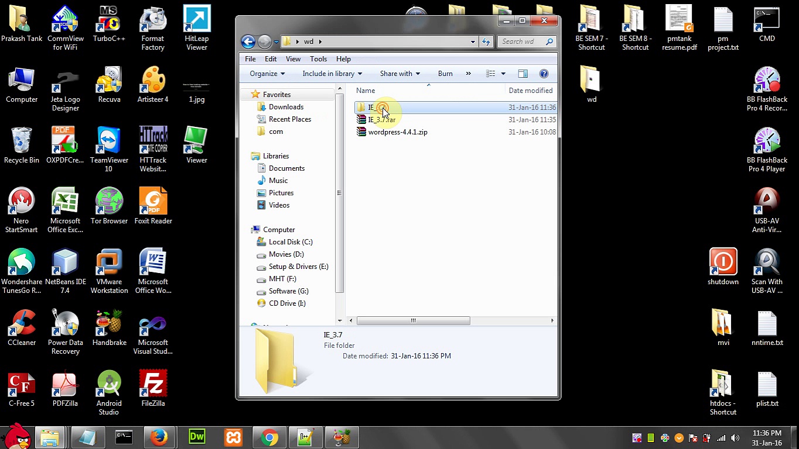
Task: Open the Organize dropdown
Action: point(267,74)
